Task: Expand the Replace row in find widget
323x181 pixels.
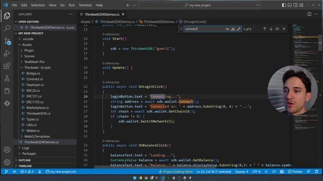Action: tap(181, 29)
